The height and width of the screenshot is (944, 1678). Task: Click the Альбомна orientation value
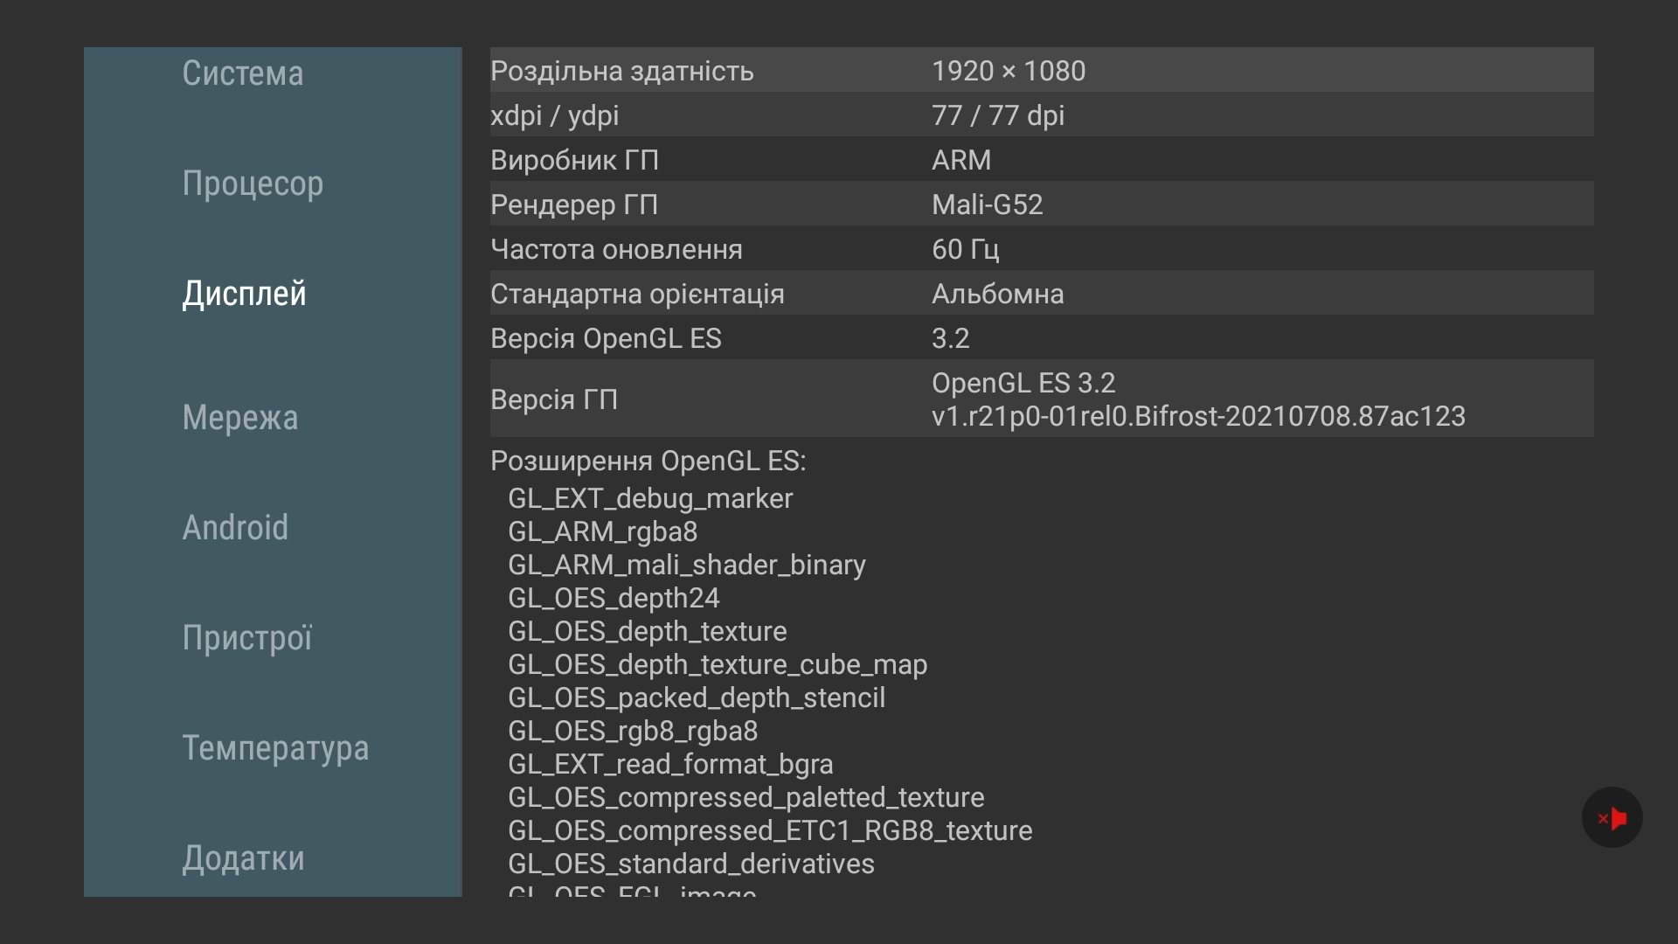998,294
